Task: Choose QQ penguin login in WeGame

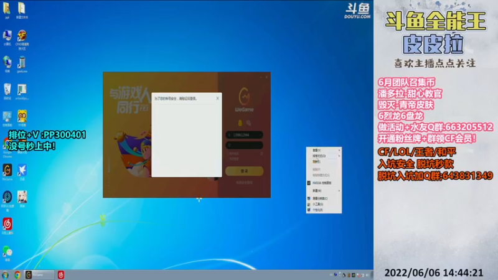Action: click(x=240, y=123)
